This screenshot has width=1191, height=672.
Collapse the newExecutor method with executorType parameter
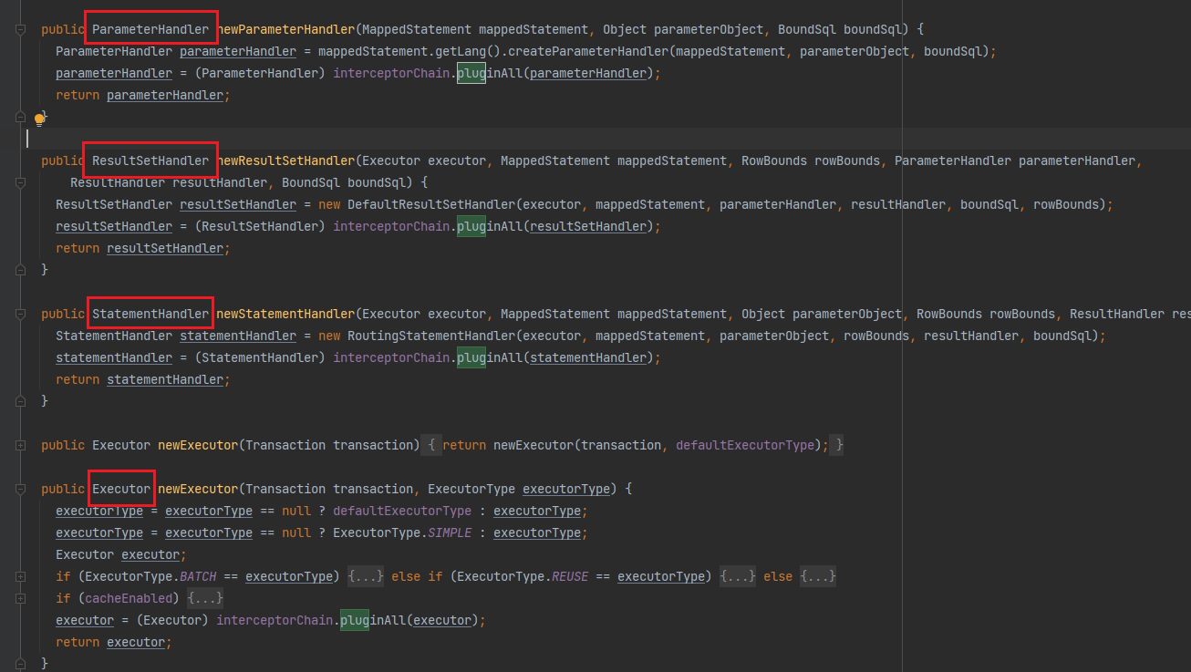(20, 489)
